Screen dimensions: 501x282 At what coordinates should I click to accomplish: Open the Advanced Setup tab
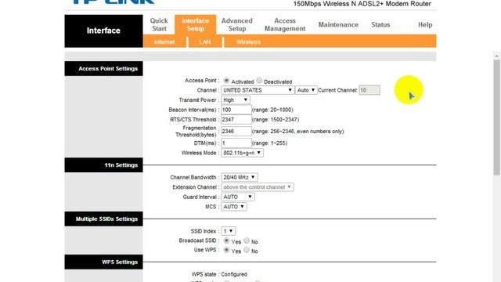(236, 24)
